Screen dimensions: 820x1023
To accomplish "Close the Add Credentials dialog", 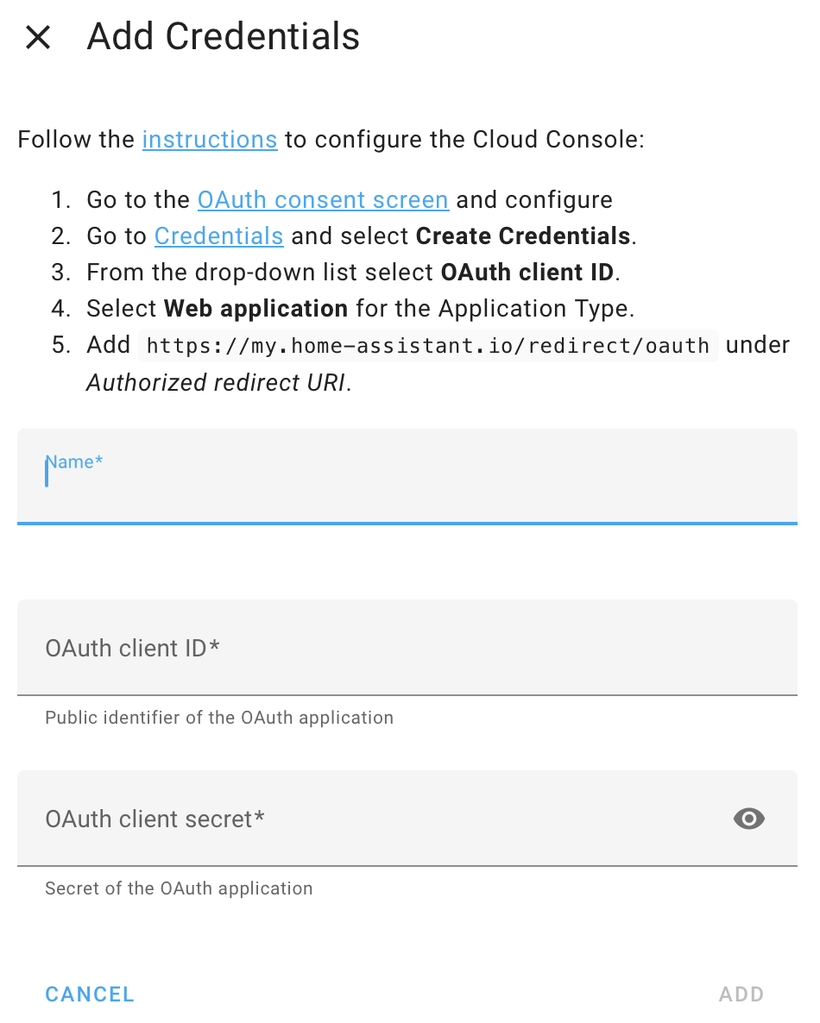I will pos(38,37).
